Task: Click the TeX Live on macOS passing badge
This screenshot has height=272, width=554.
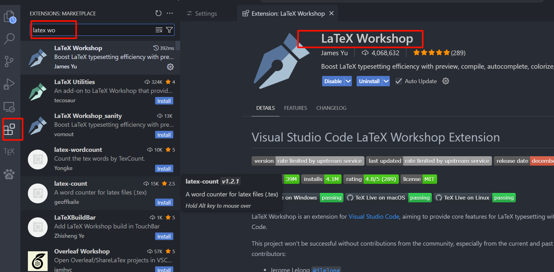Action: (x=389, y=198)
